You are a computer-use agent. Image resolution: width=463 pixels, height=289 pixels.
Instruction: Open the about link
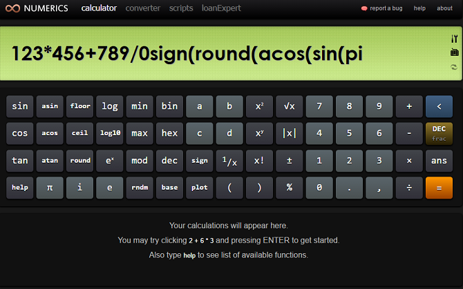[x=445, y=8]
